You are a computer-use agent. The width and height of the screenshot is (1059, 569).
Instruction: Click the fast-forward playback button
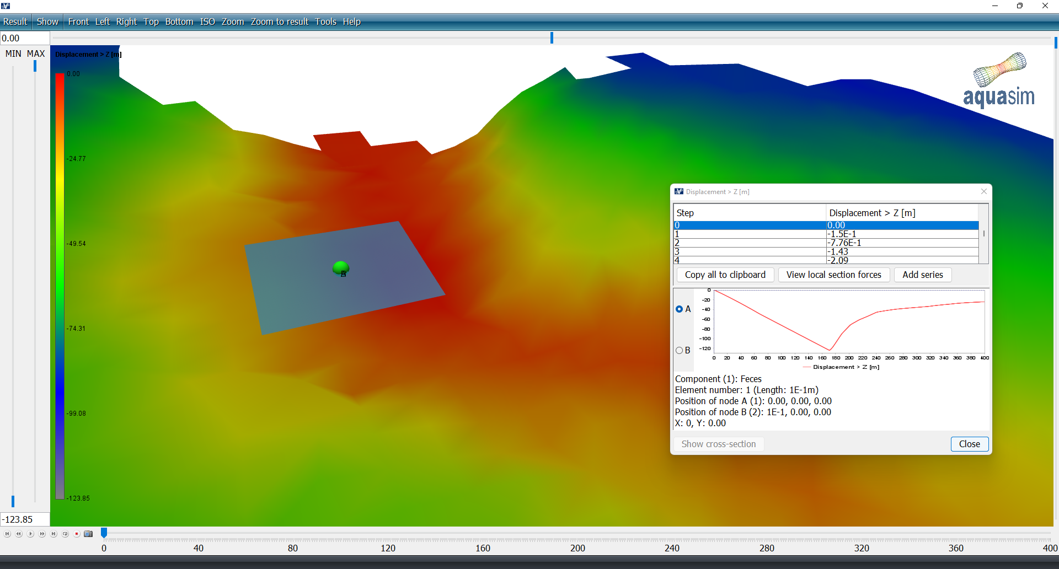42,534
